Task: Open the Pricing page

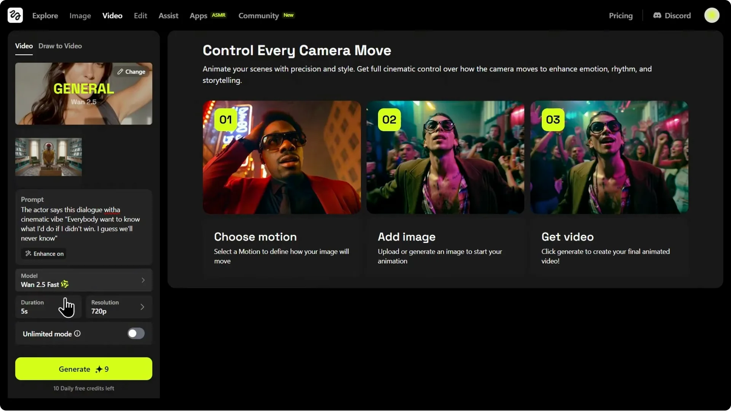Action: (621, 16)
